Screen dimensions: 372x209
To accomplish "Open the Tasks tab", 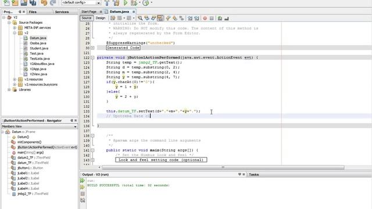I will coord(253,174).
